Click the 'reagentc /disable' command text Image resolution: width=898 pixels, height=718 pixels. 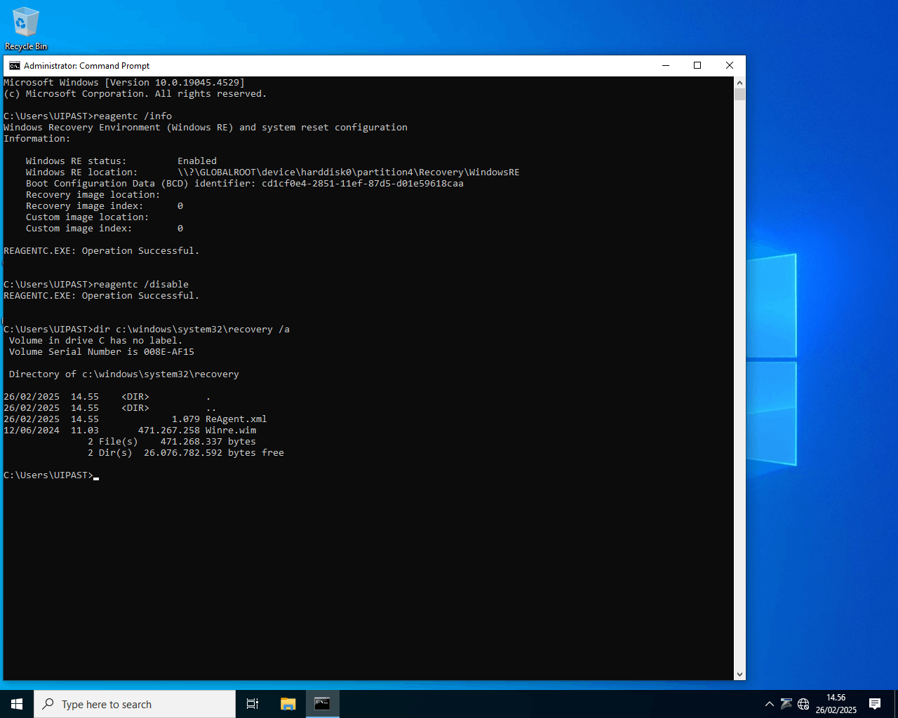pyautogui.click(x=141, y=284)
